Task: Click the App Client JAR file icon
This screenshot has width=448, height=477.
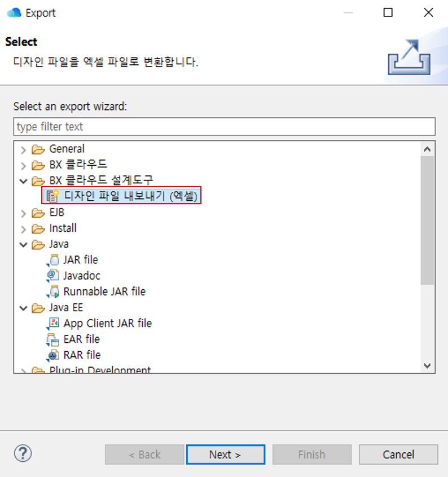Action: pyautogui.click(x=54, y=323)
